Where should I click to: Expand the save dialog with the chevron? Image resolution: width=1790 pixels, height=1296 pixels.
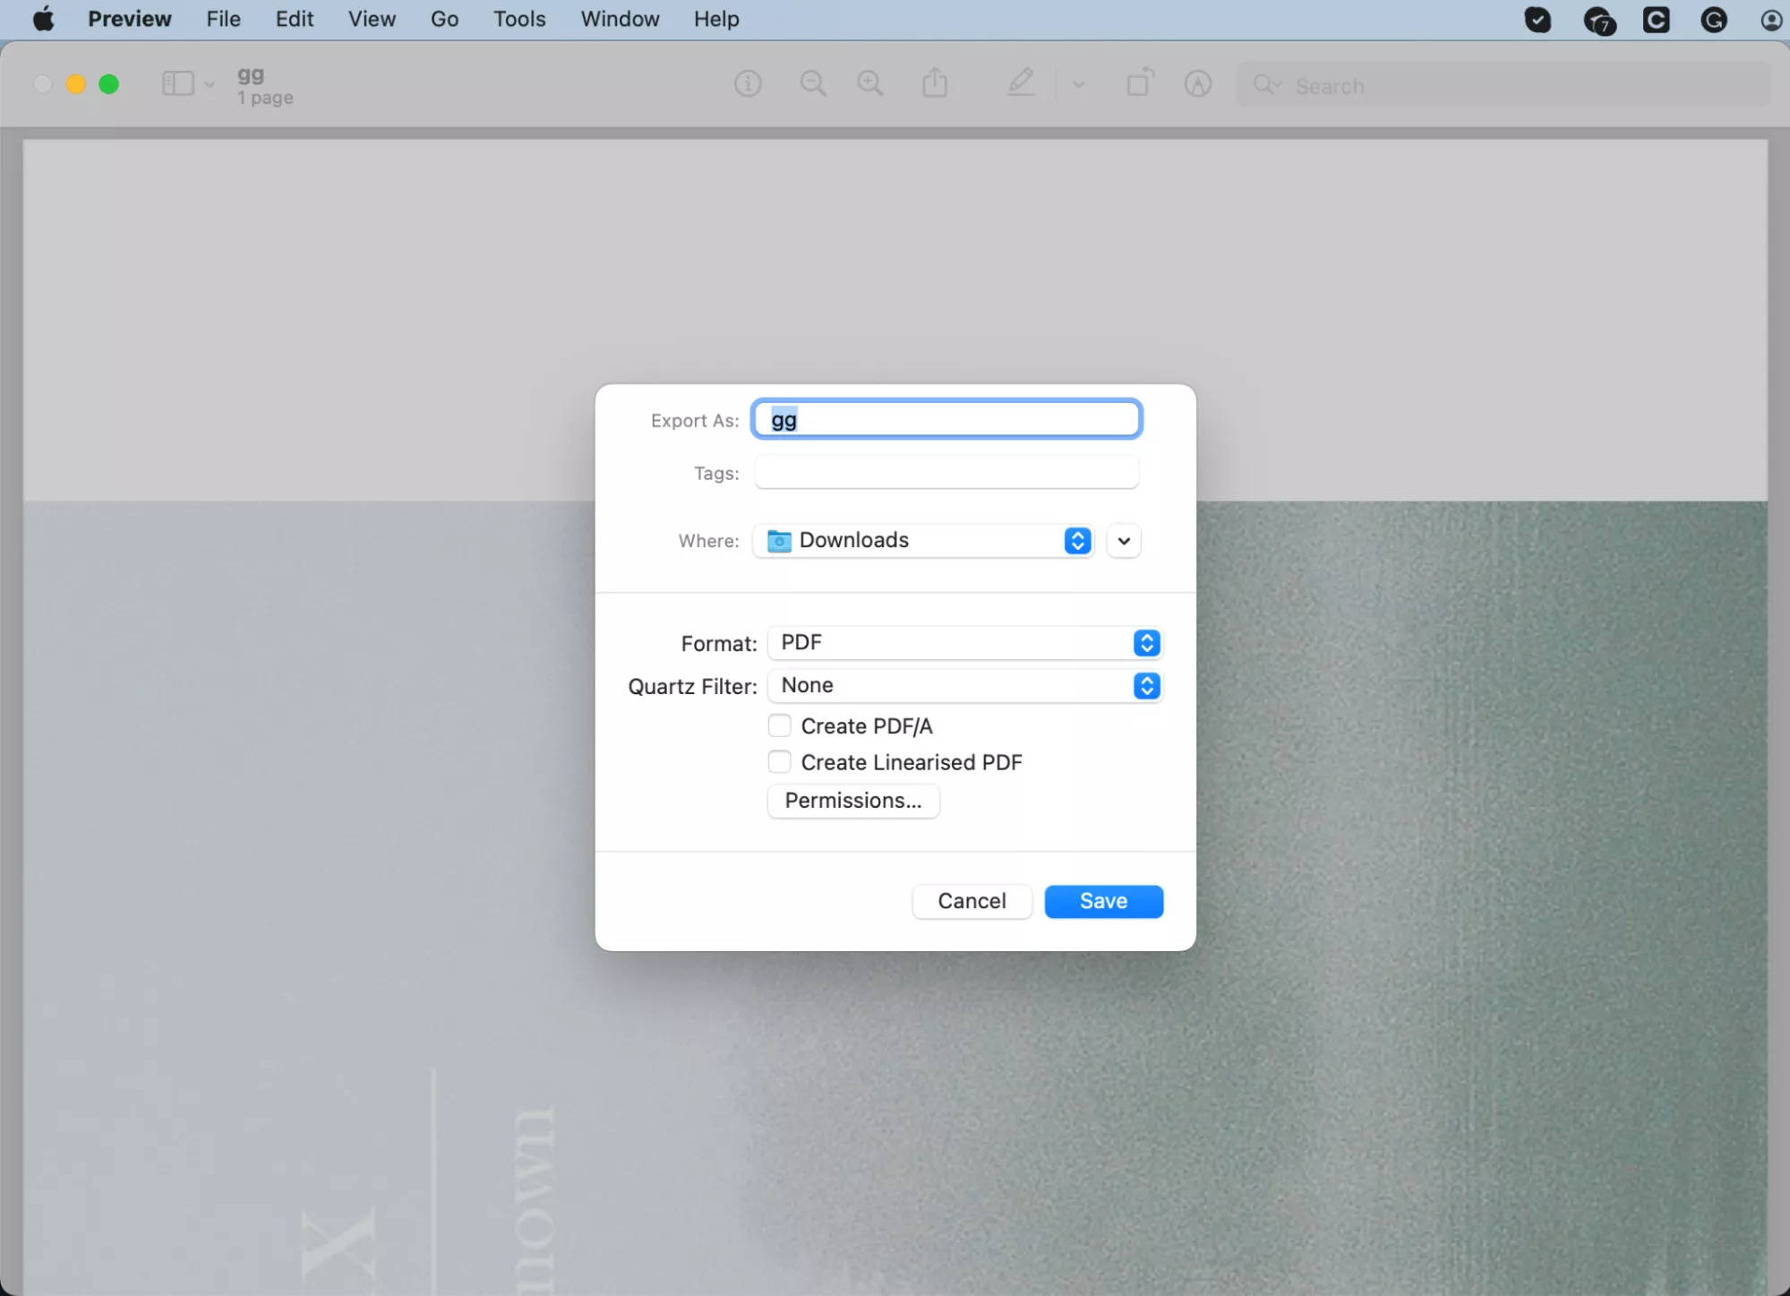pos(1123,541)
